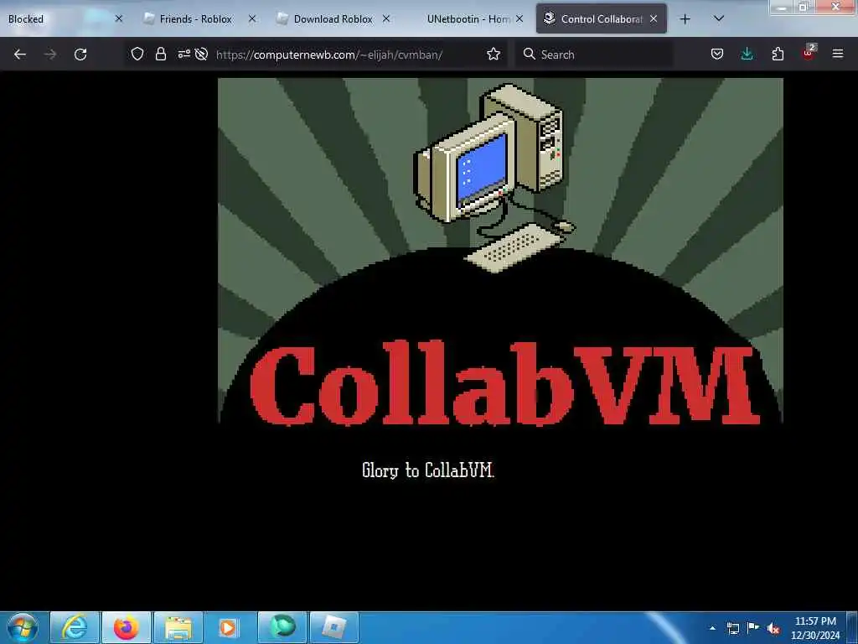
Task: Reload the current page
Action: (80, 55)
